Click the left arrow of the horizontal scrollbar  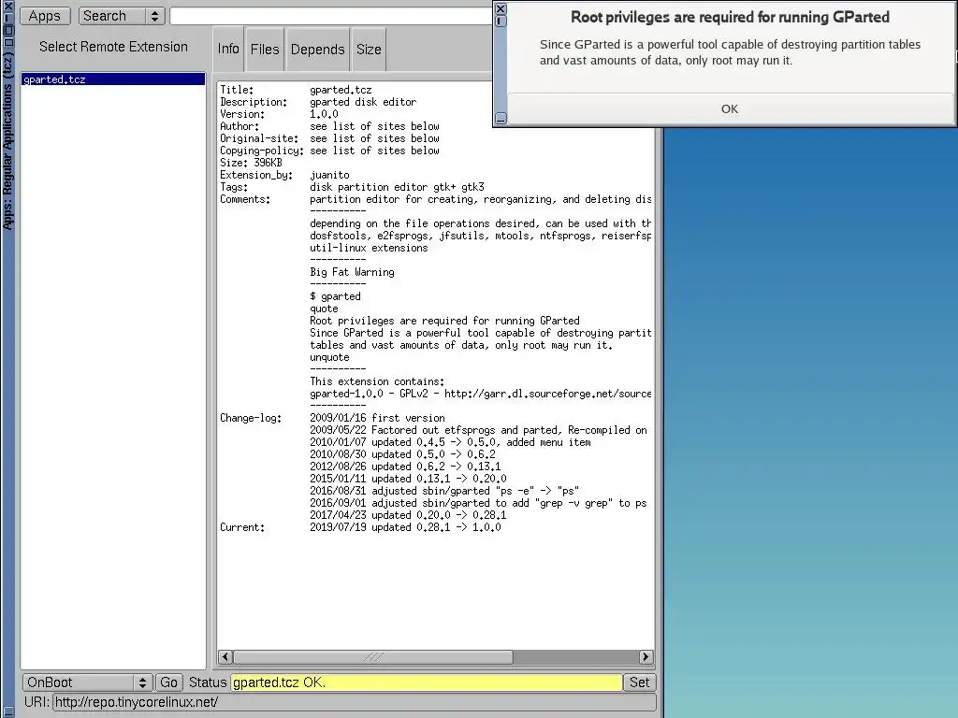(x=225, y=657)
